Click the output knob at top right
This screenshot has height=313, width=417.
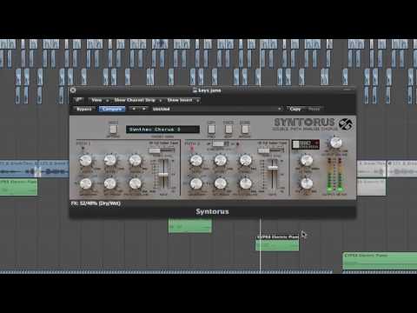(335, 143)
